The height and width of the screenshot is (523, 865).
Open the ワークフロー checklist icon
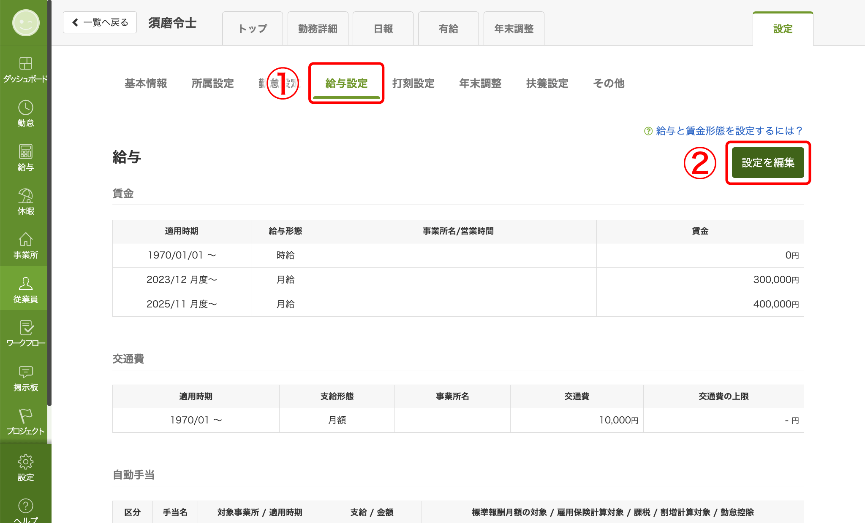(25, 328)
